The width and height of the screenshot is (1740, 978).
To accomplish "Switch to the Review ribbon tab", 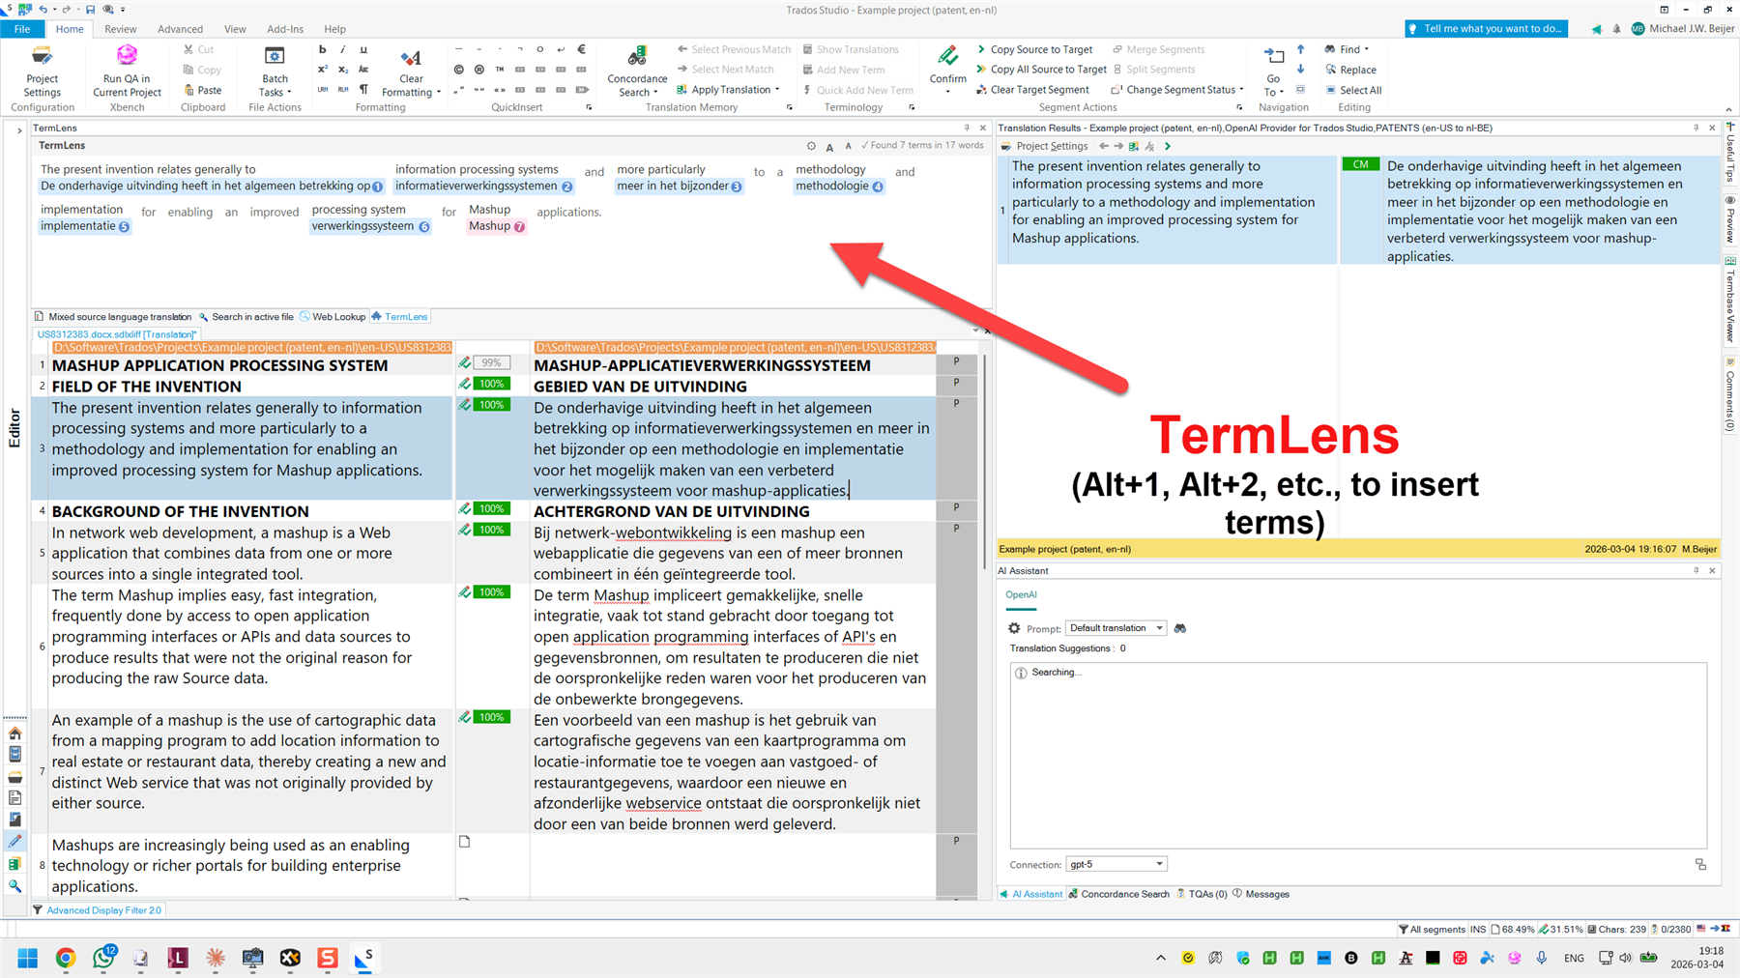I will point(120,29).
